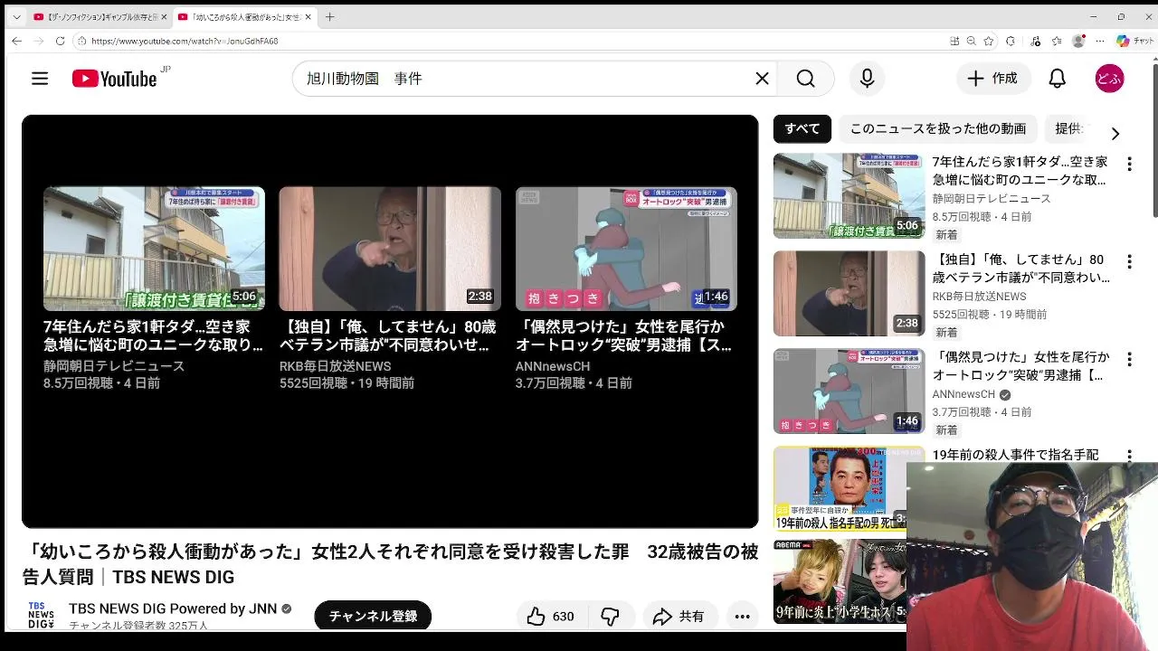
Task: Open browser settings and more menu
Action: click(x=1100, y=41)
